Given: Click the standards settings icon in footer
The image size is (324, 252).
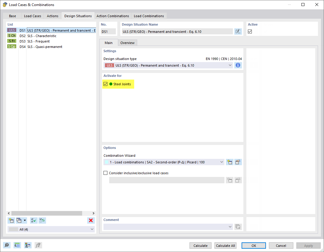Looking at the screenshot, I should click(27, 245).
